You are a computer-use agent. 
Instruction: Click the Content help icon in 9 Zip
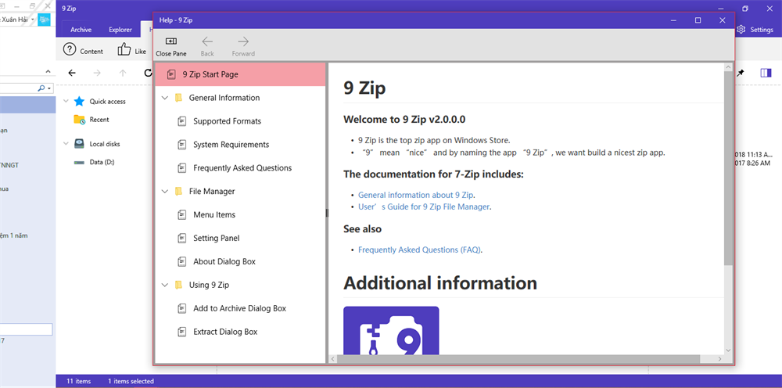tap(69, 49)
